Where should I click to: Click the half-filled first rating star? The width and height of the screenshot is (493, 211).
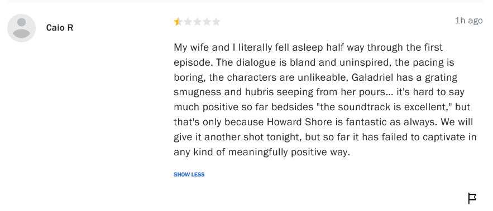coord(178,22)
